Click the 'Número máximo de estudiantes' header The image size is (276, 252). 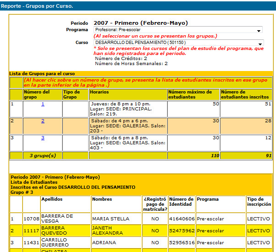point(193,94)
